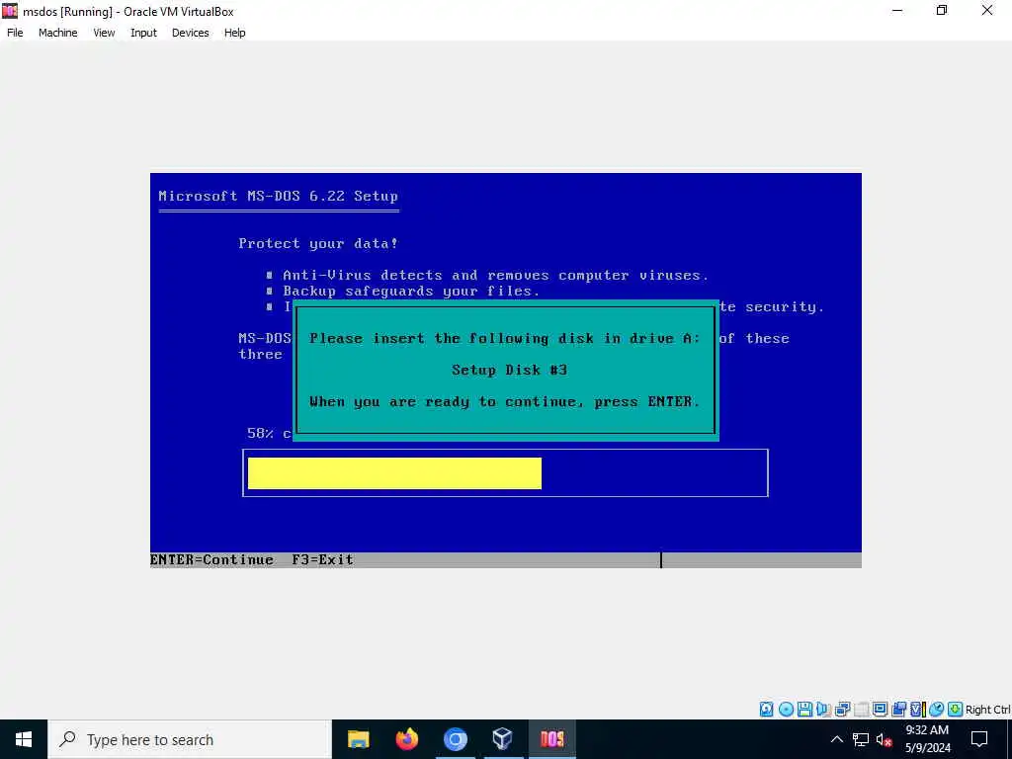Open the Devices menu
Screen dimensions: 1012x759
(x=191, y=33)
